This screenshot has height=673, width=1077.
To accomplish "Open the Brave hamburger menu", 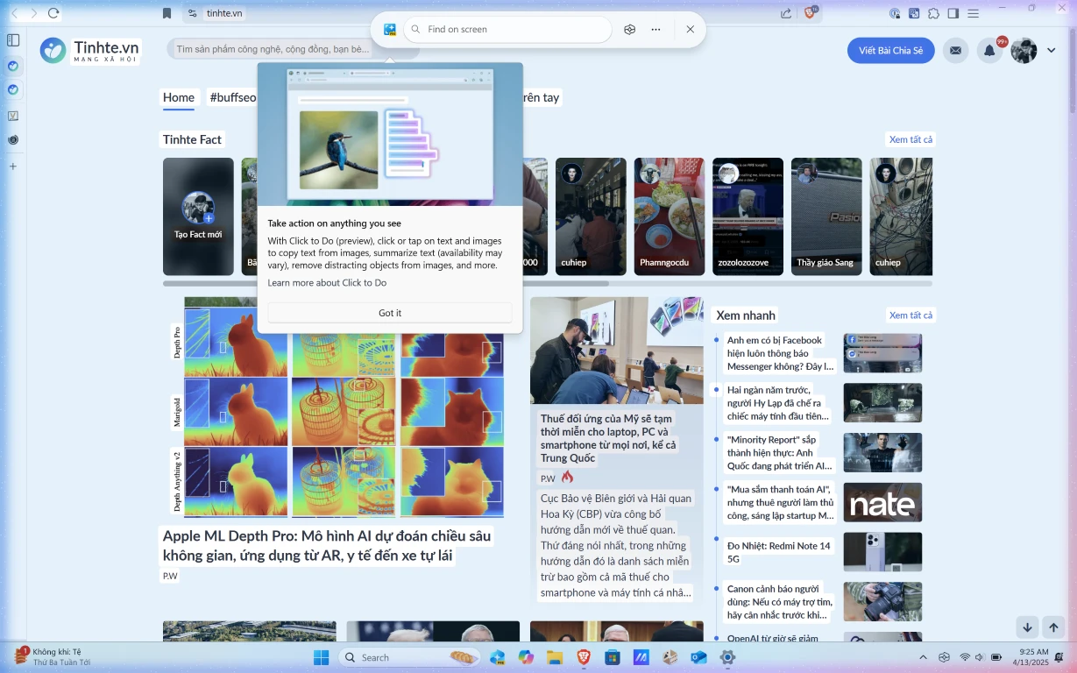I will [973, 13].
